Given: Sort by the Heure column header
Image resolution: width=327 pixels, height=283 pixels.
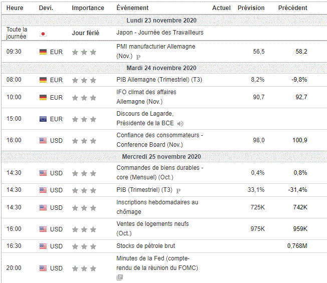Looking at the screenshot, I should point(15,8).
